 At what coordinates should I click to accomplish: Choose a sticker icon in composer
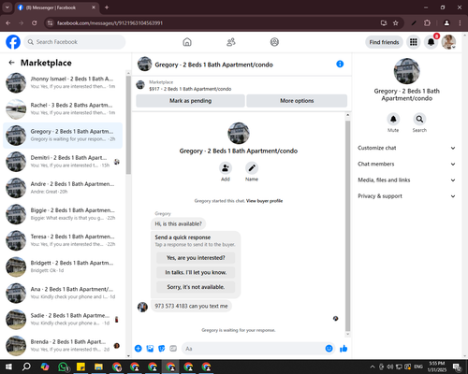pyautogui.click(x=162, y=349)
